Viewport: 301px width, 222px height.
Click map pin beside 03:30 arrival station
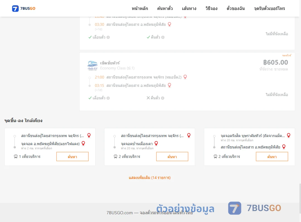(169, 24)
